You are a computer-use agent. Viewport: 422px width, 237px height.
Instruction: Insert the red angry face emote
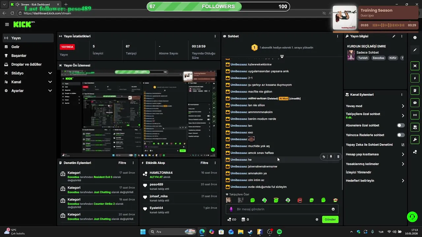click(x=300, y=200)
